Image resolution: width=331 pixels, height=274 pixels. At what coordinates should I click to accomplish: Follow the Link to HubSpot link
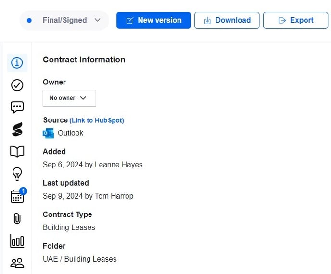(97, 120)
